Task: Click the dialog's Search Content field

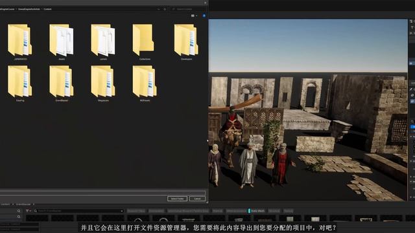Action: tap(187, 9)
